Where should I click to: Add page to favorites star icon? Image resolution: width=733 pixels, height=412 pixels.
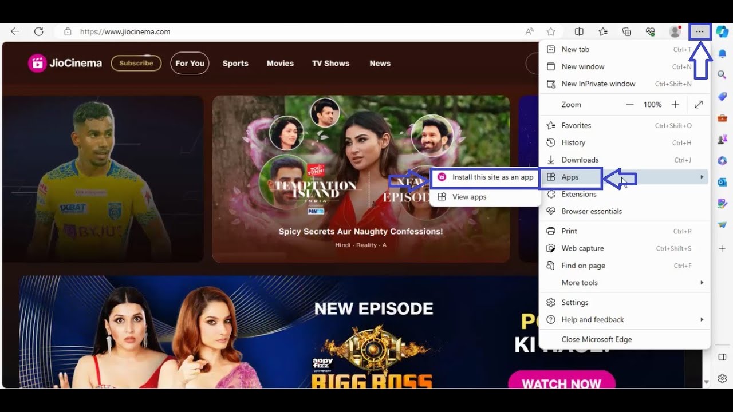[551, 31]
